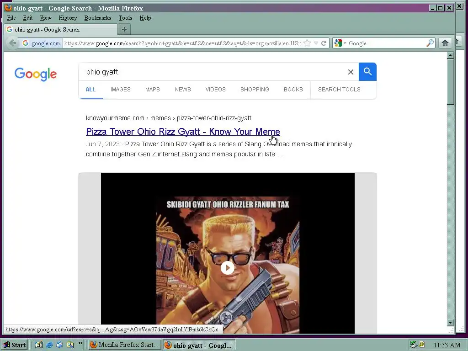Viewport: 468px width, 351px height.
Task: Open the History menu
Action: 68,18
